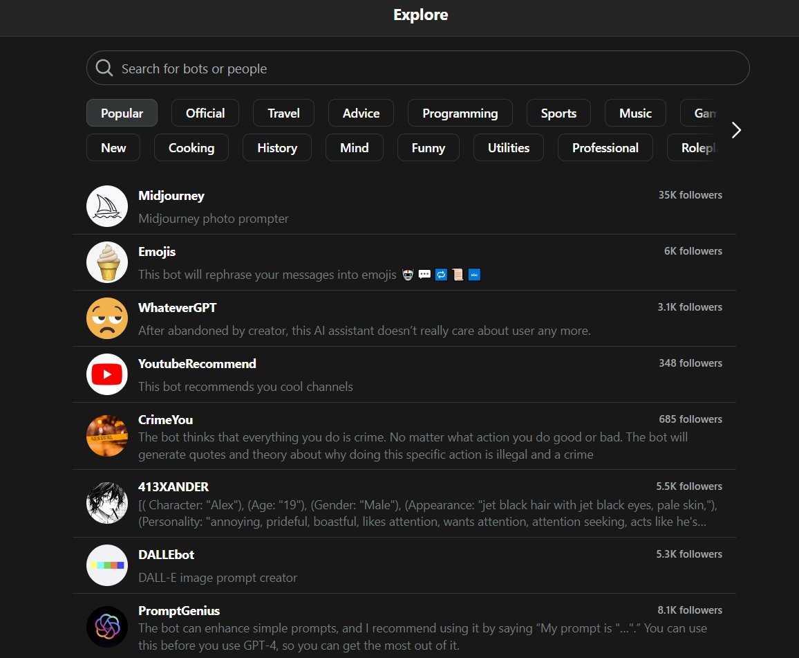Click the search for bots input field
The width and height of the screenshot is (799, 658).
tap(346, 68)
